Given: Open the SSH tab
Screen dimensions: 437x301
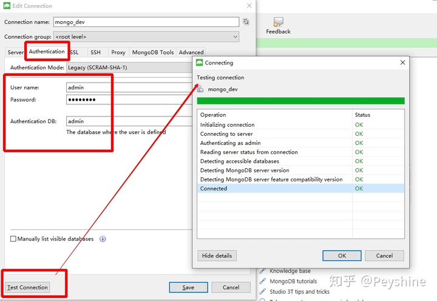Looking at the screenshot, I should (x=96, y=52).
